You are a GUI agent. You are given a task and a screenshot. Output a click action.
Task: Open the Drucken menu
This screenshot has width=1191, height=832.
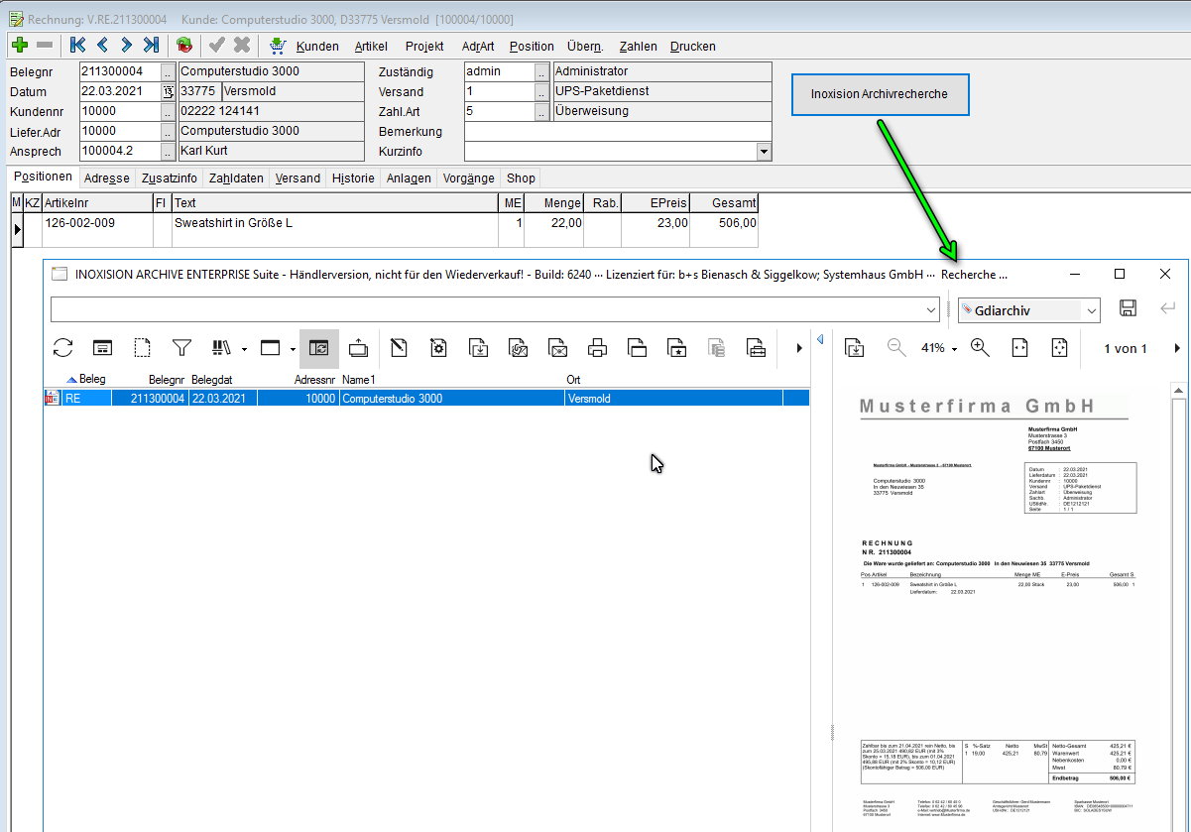click(x=692, y=47)
